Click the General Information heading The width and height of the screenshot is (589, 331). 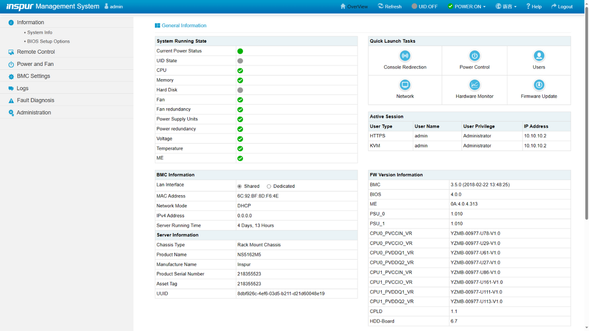[x=184, y=26]
